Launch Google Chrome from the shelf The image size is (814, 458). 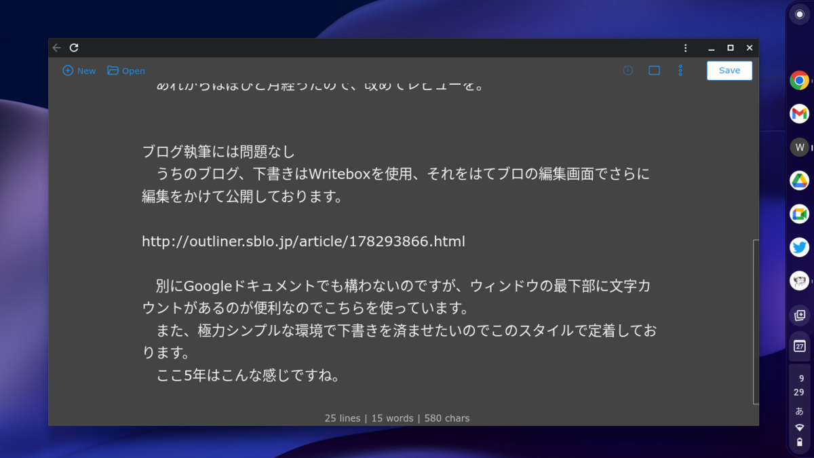click(x=799, y=81)
